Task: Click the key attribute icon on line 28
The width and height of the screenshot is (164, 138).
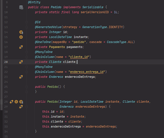Action: (x=21, y=102)
